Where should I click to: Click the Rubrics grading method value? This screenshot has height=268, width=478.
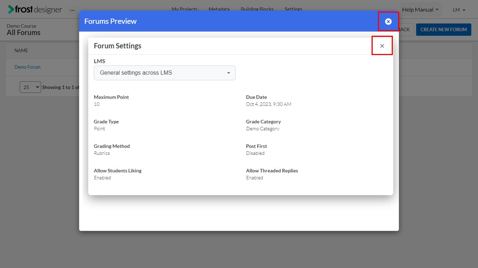102,153
